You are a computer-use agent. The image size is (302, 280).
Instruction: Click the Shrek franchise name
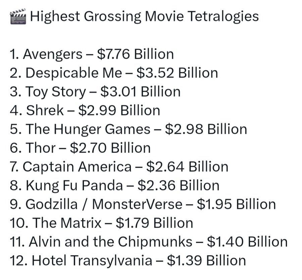pyautogui.click(x=45, y=111)
